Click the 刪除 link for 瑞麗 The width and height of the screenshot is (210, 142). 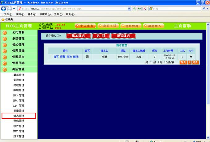click(76, 57)
